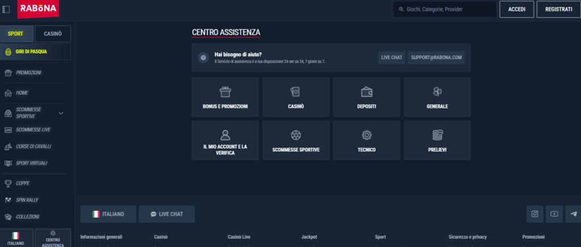Click the Coppe trophy icon
Screen dimensions: 581x247
[x=8, y=183]
